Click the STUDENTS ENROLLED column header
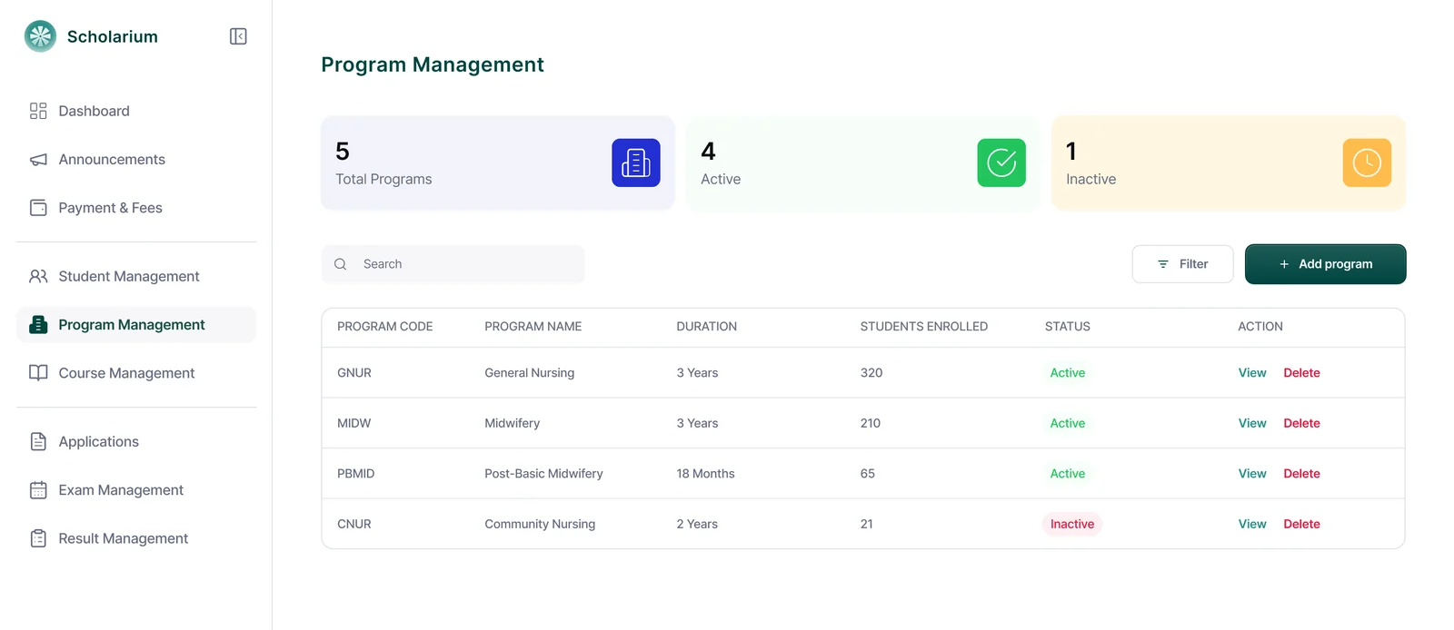1454x630 pixels. pos(923,327)
